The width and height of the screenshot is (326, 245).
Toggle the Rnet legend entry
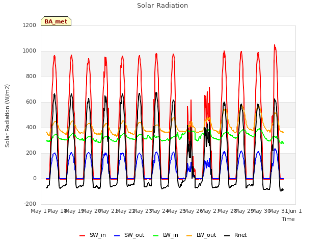point(235,235)
